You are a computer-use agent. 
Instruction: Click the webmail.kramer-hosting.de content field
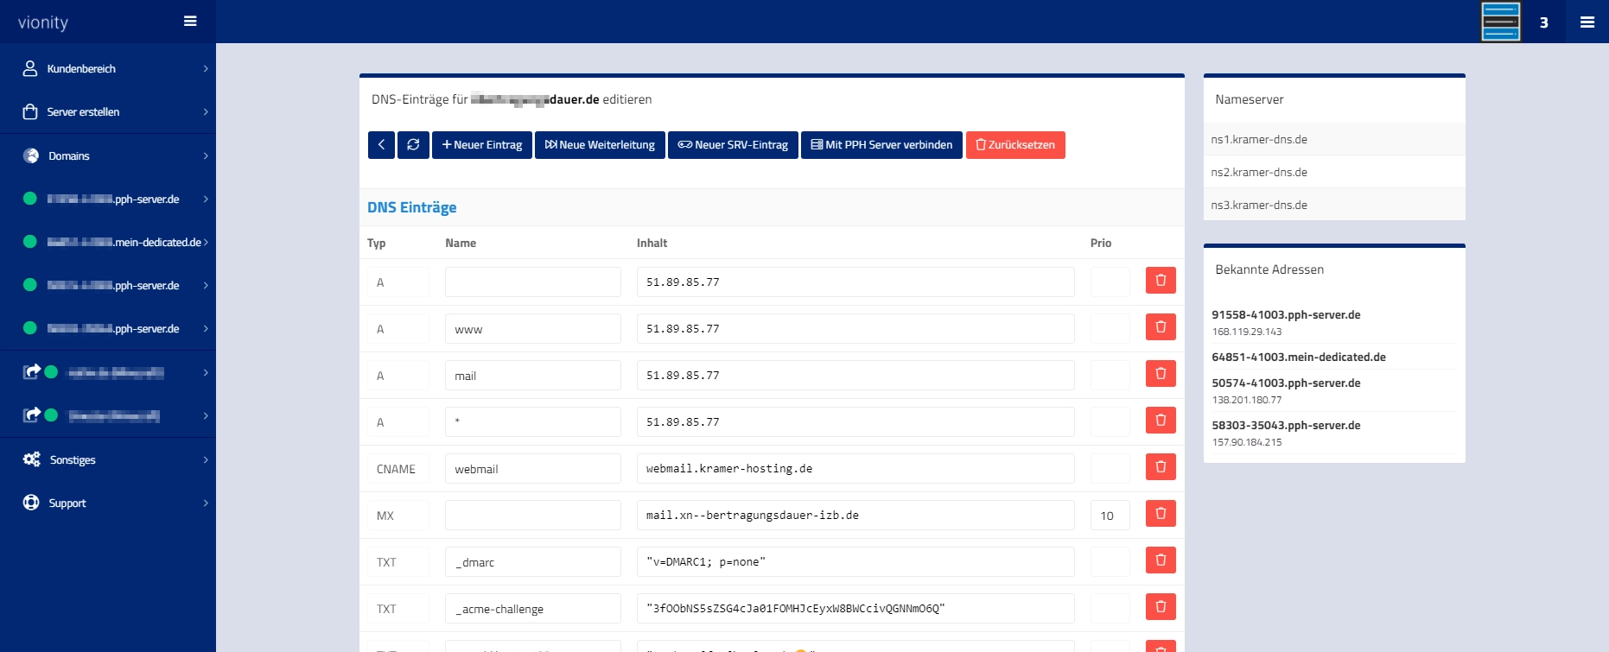pyautogui.click(x=855, y=469)
